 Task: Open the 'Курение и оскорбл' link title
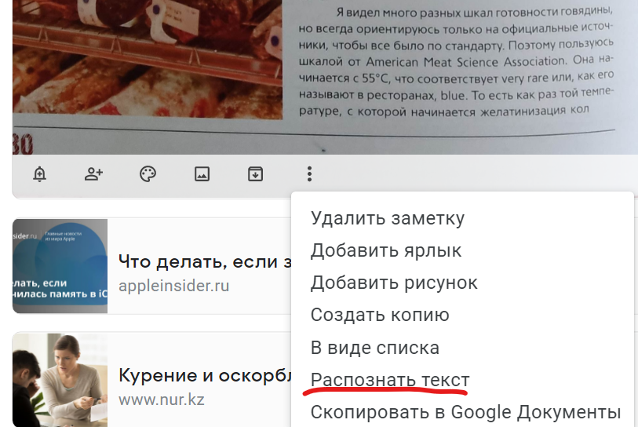click(204, 375)
